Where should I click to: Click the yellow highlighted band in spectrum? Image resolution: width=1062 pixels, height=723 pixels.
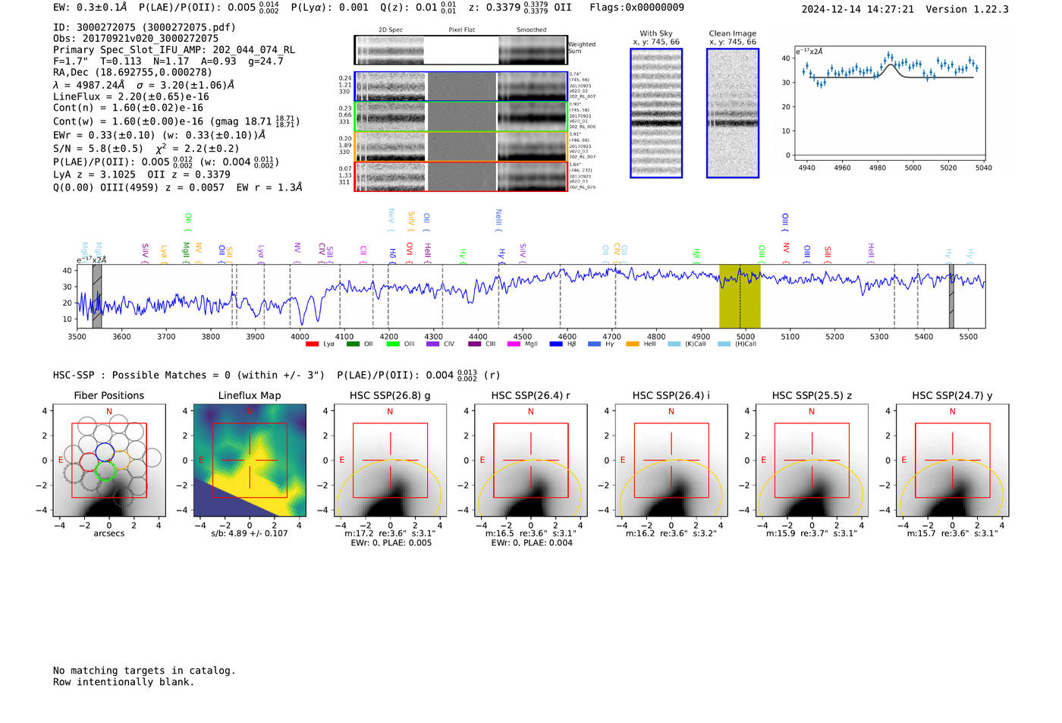click(x=740, y=296)
